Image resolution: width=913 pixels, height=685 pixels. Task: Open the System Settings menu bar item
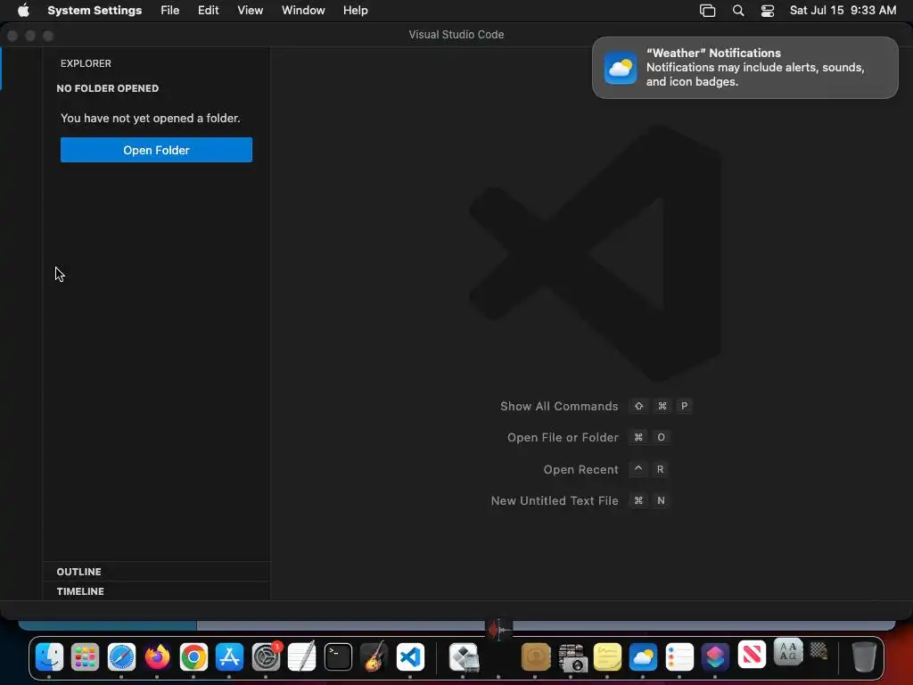point(95,11)
